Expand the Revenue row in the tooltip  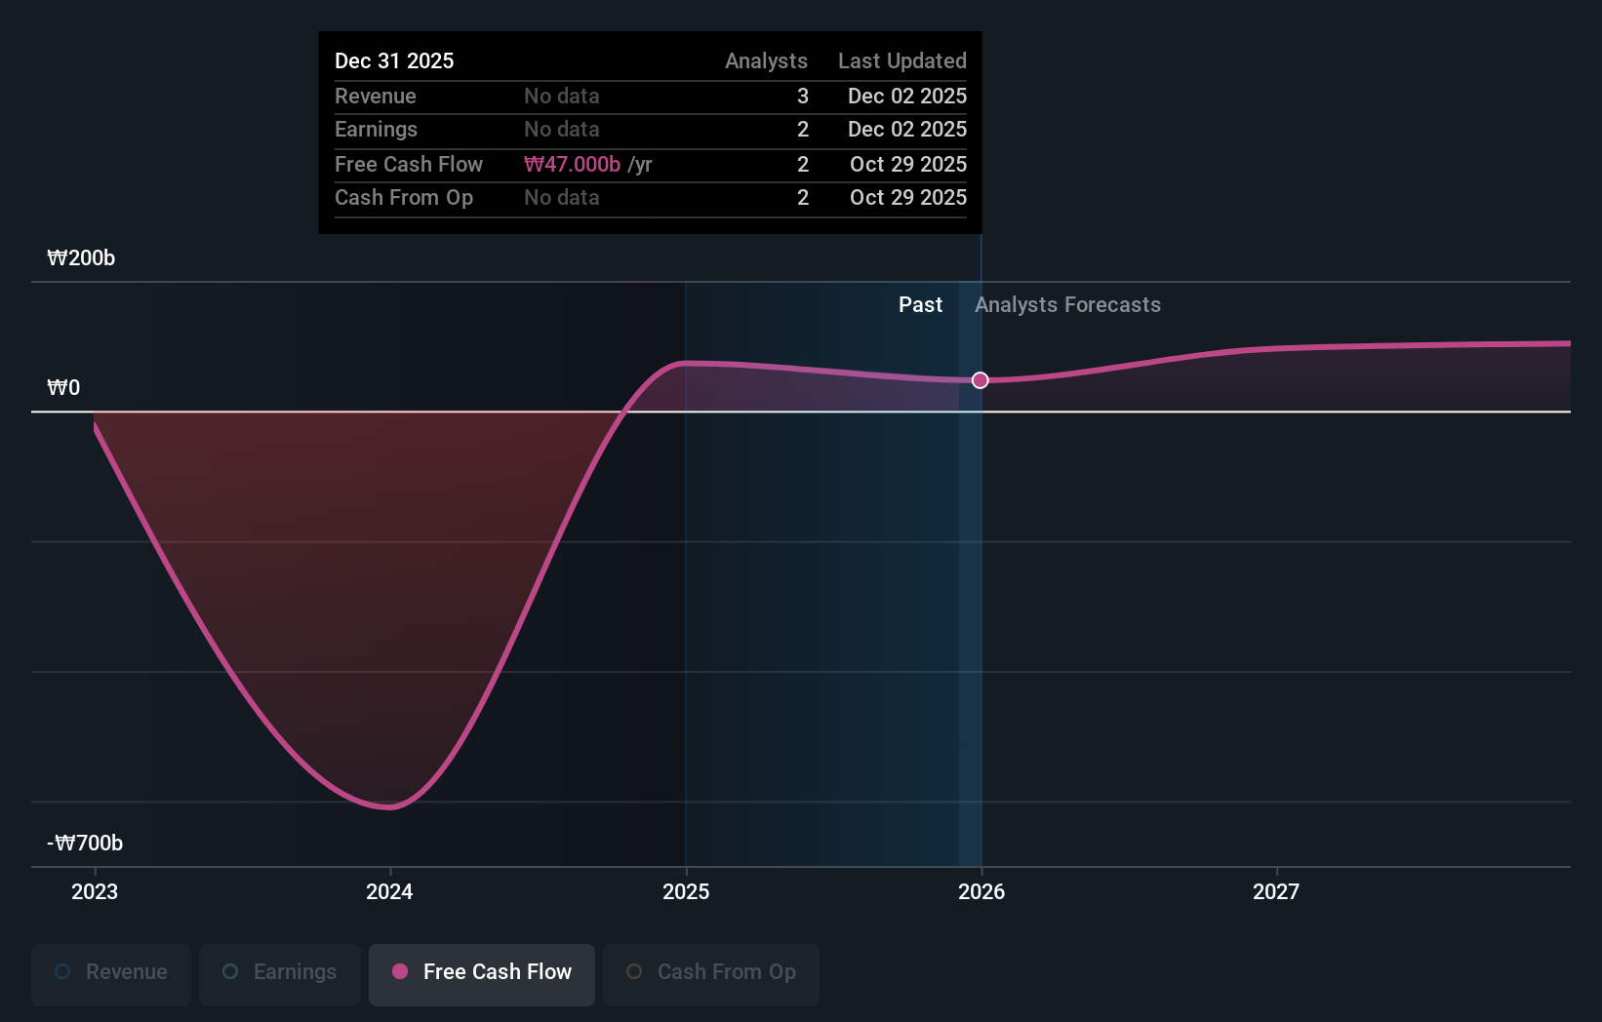click(x=375, y=96)
